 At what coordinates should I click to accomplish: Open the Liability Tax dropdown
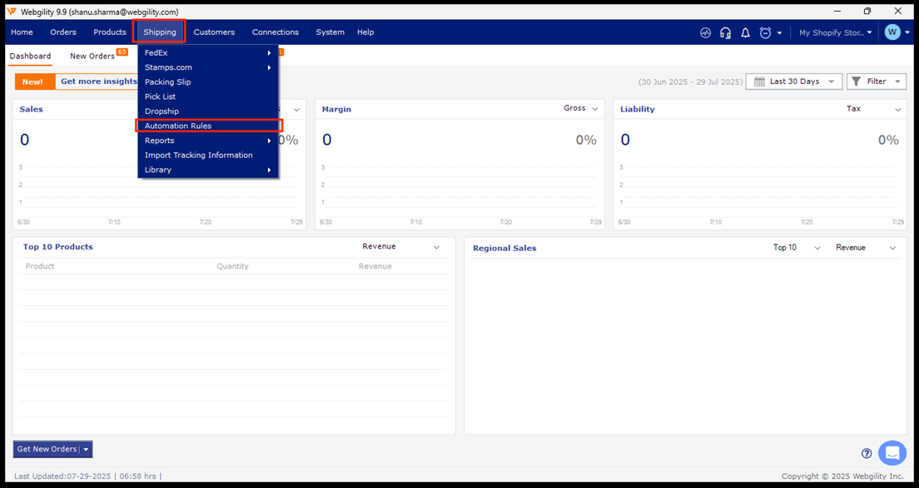[x=873, y=109]
